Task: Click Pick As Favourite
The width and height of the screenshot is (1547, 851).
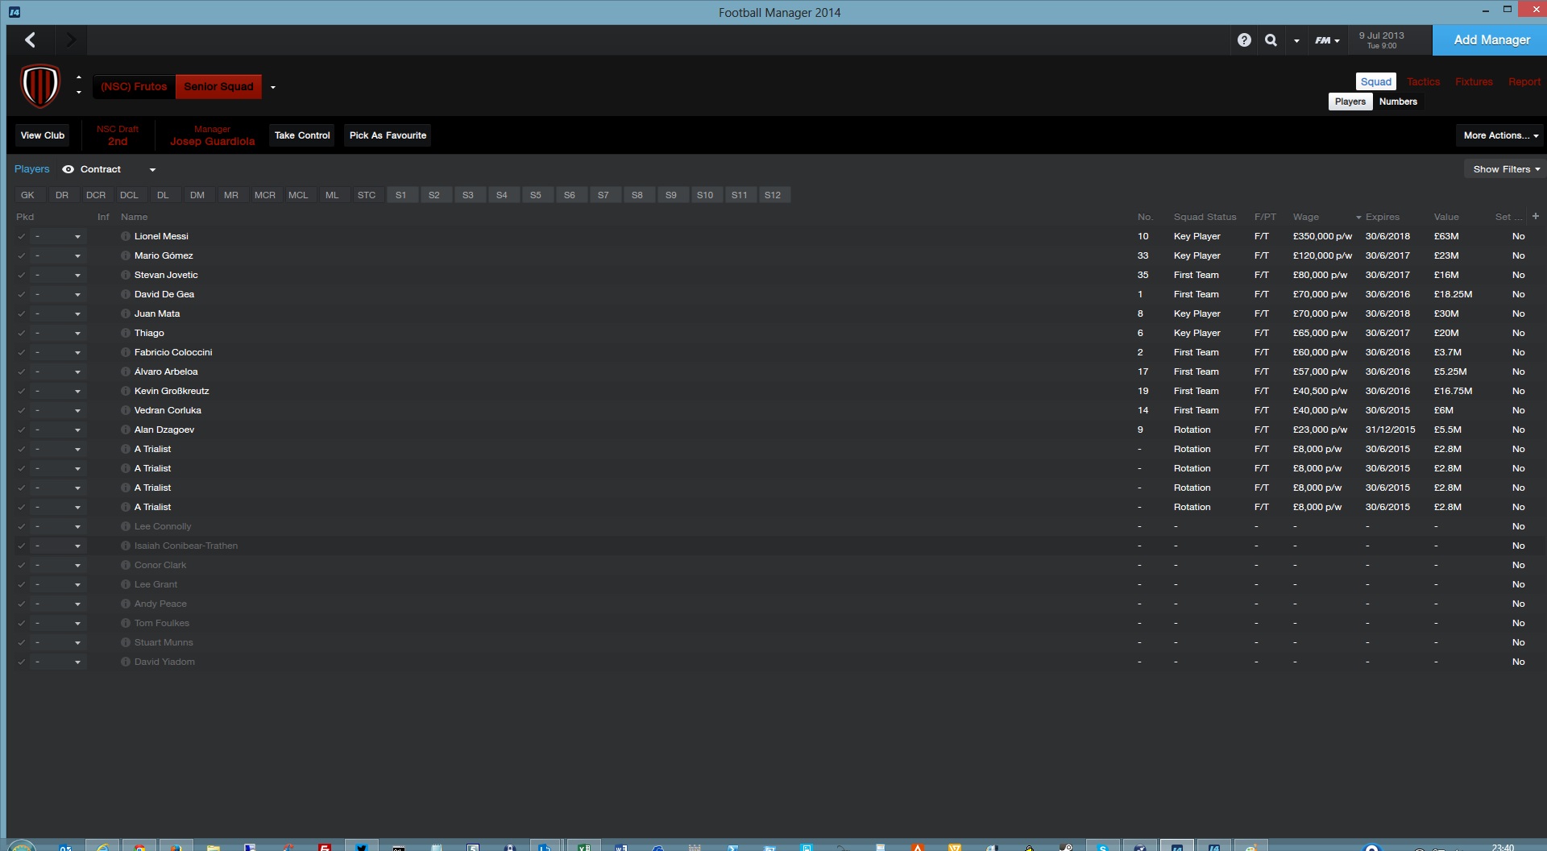Action: [x=388, y=135]
